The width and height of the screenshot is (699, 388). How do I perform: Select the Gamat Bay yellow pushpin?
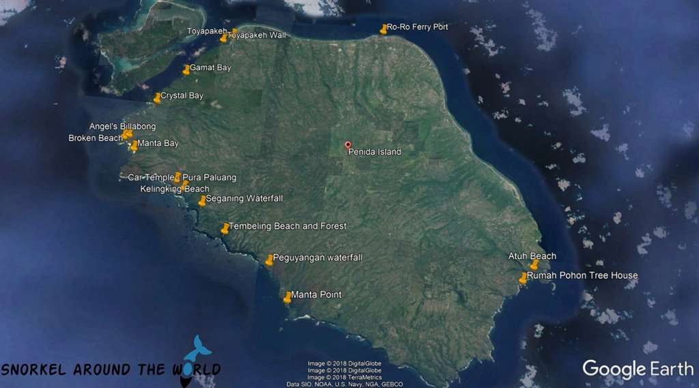(x=186, y=70)
